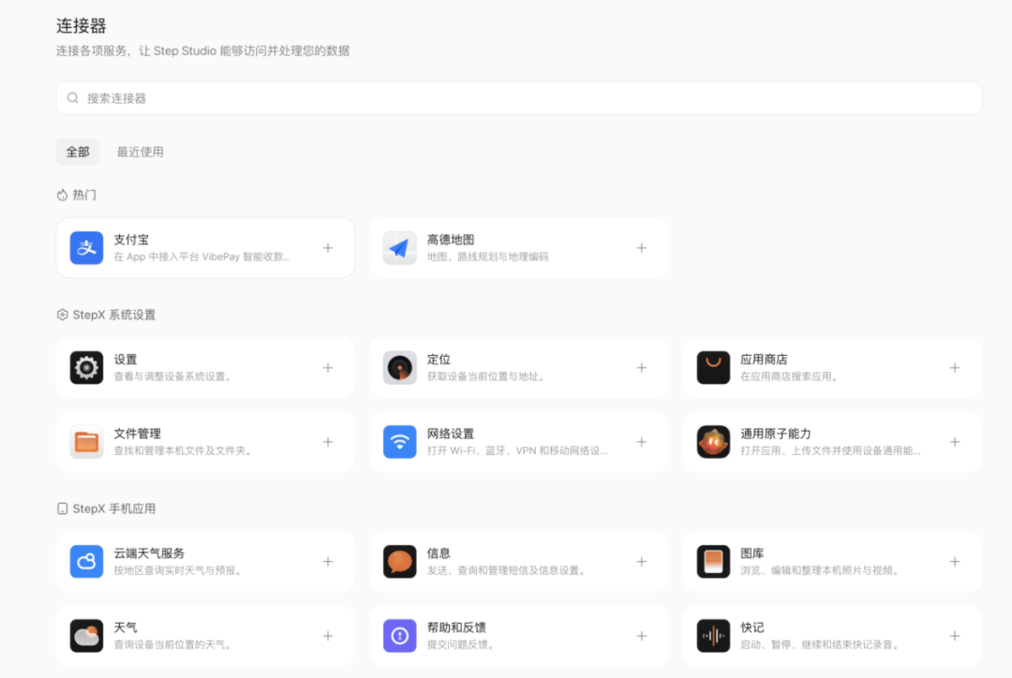The height and width of the screenshot is (678, 1012).
Task: Add the 图库 connector with its plus
Action: coord(955,561)
